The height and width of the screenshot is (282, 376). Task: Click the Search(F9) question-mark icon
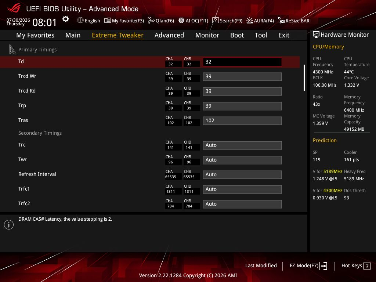215,21
